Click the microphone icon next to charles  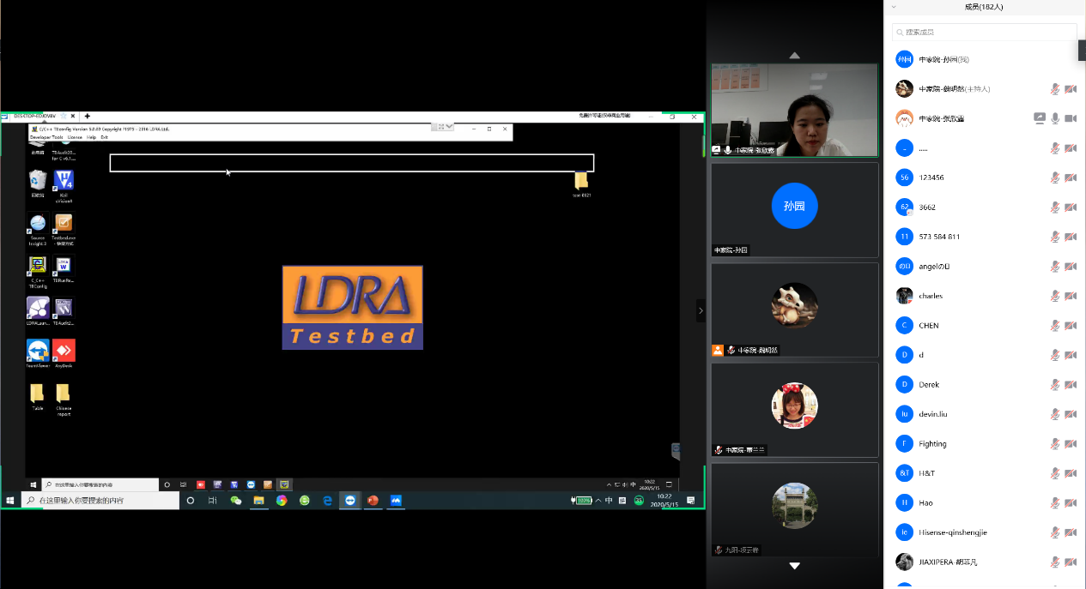tap(1055, 296)
